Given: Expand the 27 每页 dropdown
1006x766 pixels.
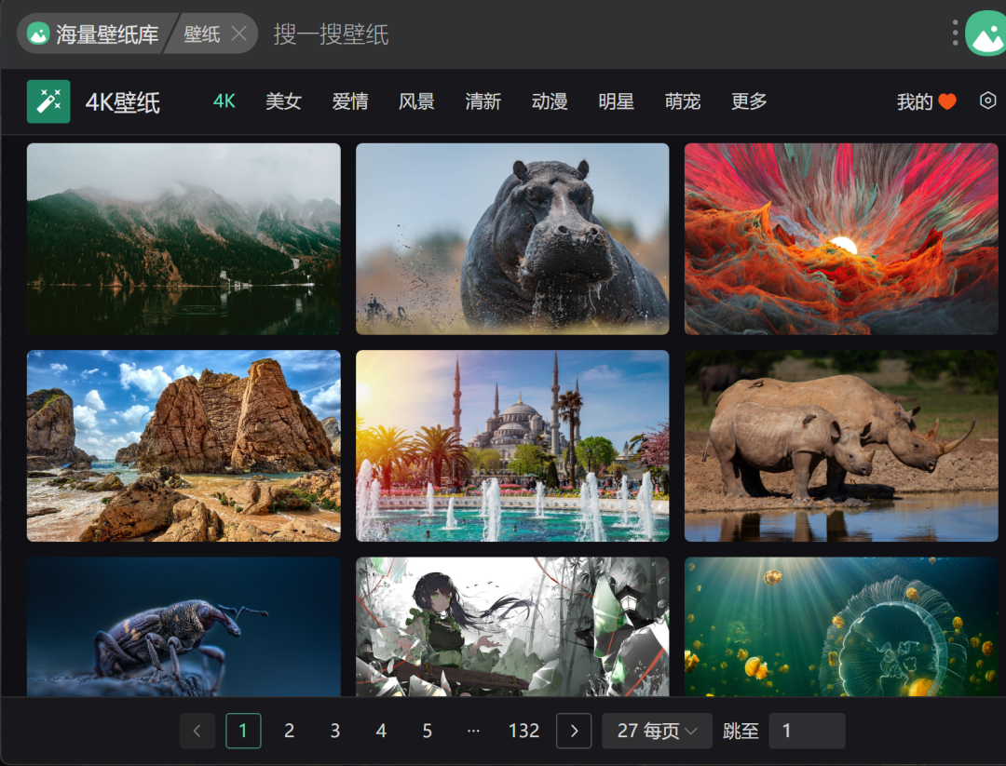Looking at the screenshot, I should coord(657,731).
